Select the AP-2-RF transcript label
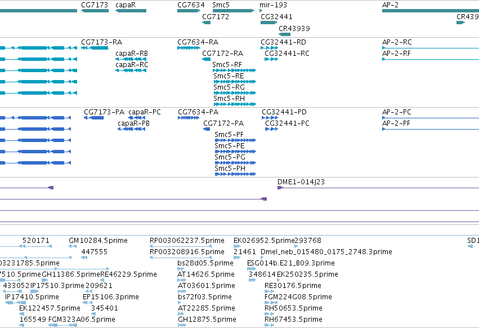Image resolution: width=479 pixels, height=328 pixels. pos(396,54)
